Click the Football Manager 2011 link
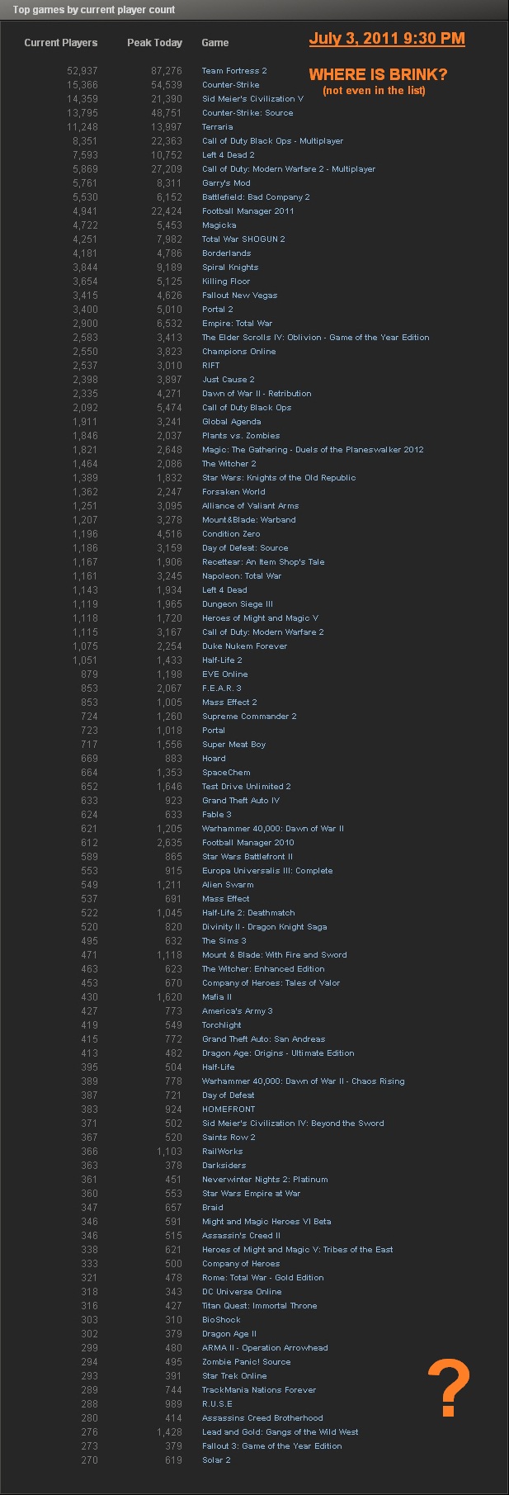Image resolution: width=509 pixels, height=1495 pixels. (247, 211)
